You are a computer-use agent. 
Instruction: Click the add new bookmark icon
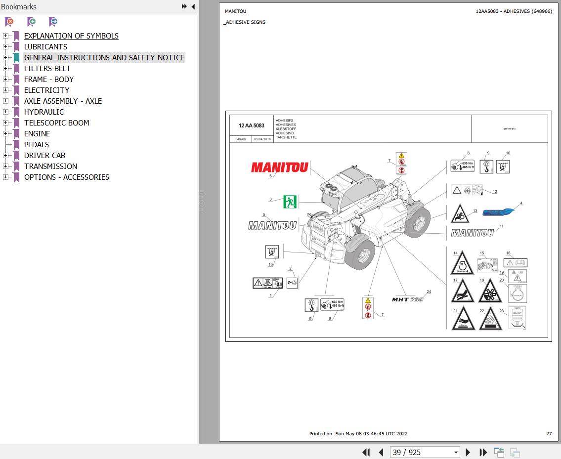click(x=31, y=22)
